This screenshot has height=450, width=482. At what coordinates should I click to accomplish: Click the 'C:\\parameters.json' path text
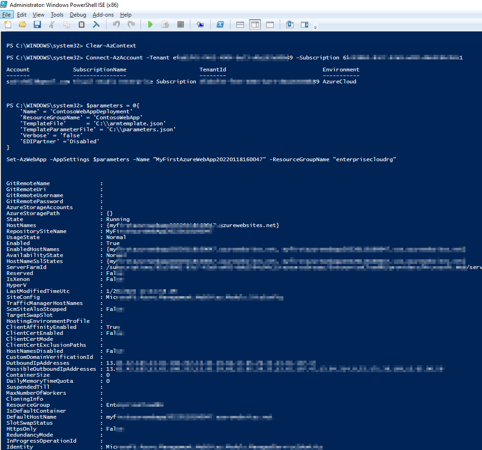(x=141, y=129)
